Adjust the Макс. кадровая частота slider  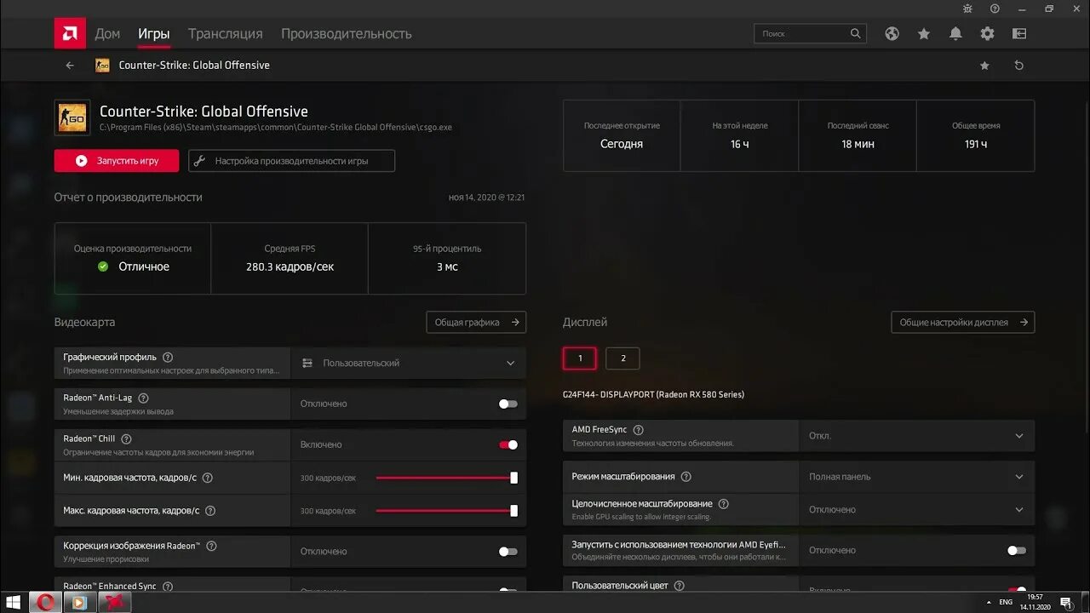pyautogui.click(x=446, y=511)
